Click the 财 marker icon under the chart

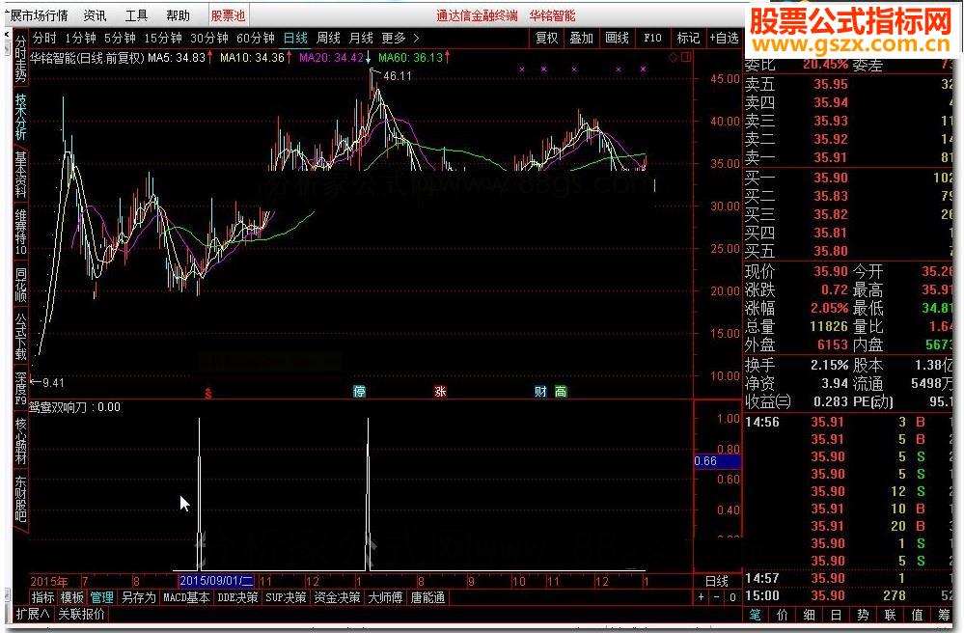point(540,392)
